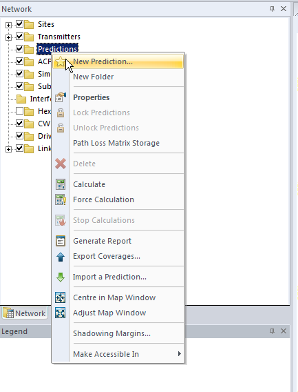The image size is (298, 392).
Task: Open the Make Accessible In submenu arrow
Action: (180, 354)
